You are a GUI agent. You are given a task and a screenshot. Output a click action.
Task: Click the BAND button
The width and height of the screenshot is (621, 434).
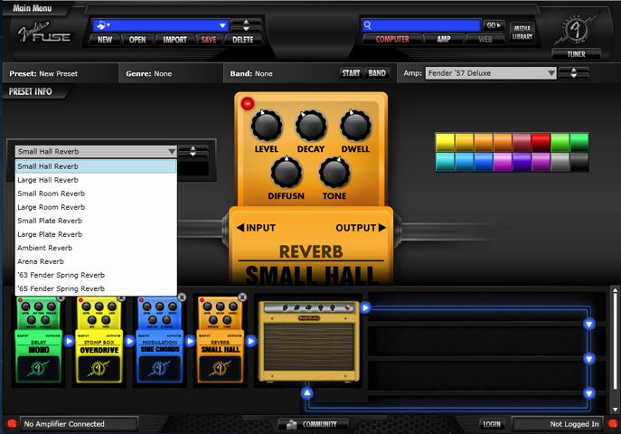click(x=377, y=73)
